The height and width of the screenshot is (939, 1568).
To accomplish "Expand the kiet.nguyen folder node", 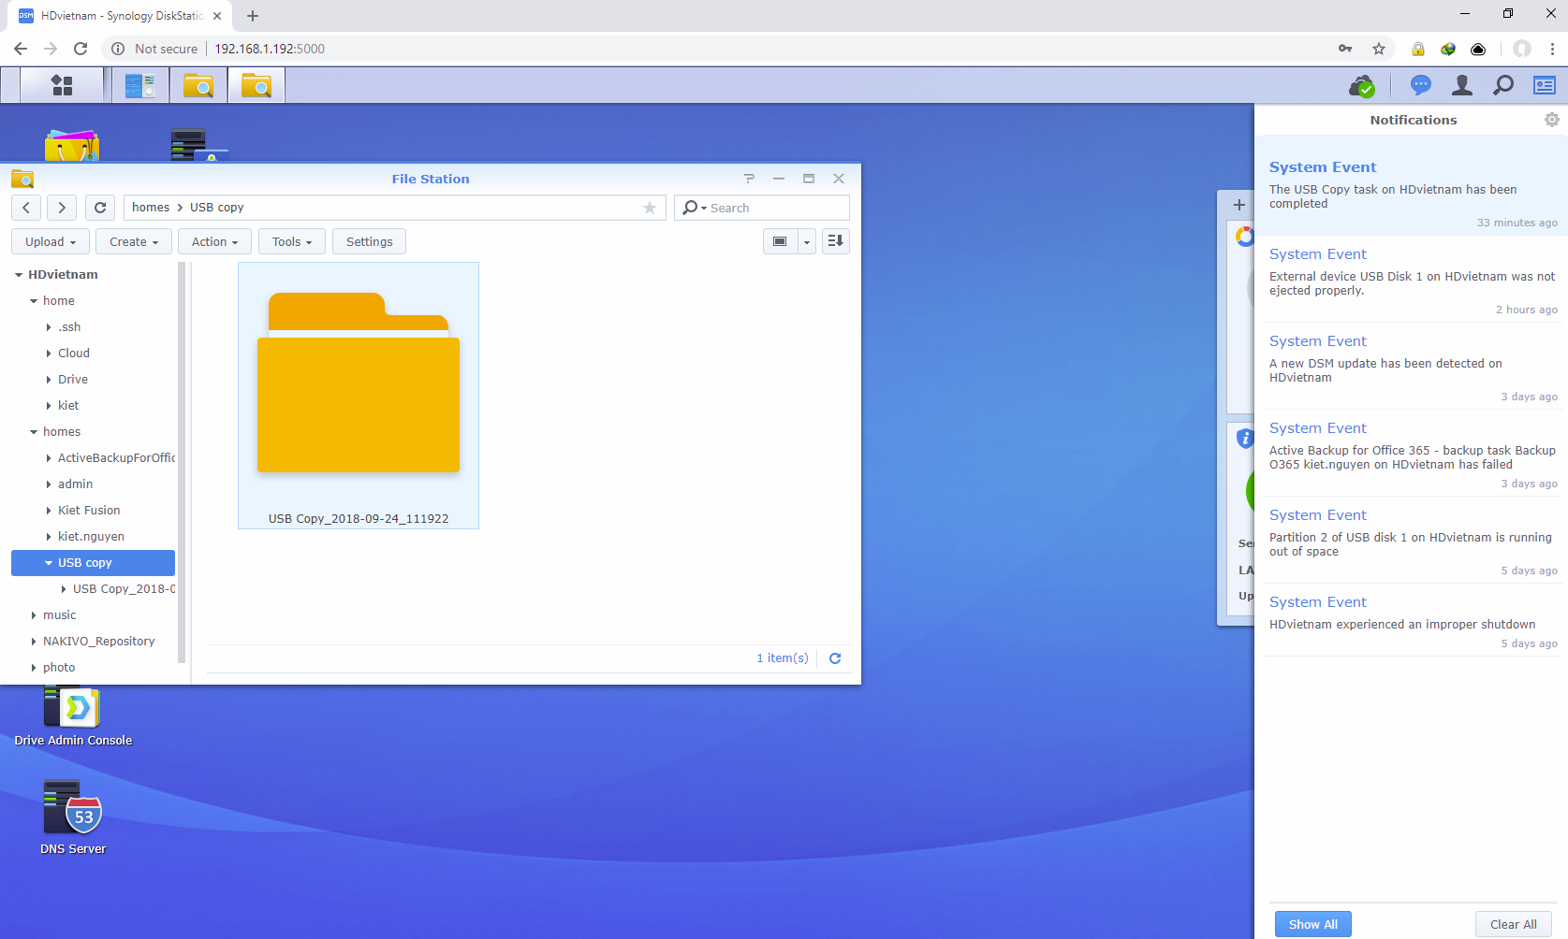I will (x=49, y=537).
